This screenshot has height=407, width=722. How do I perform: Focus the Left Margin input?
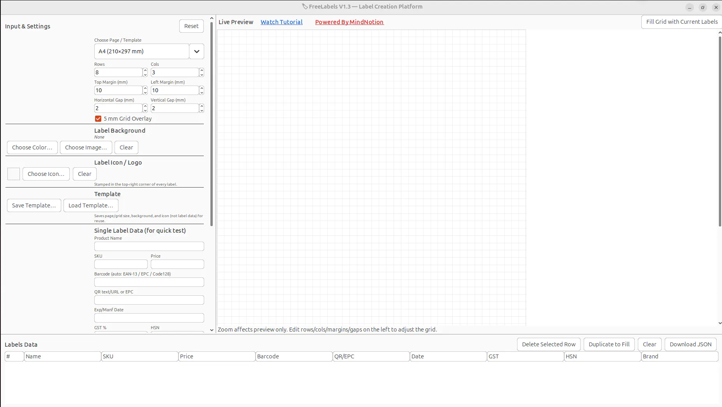tap(175, 90)
